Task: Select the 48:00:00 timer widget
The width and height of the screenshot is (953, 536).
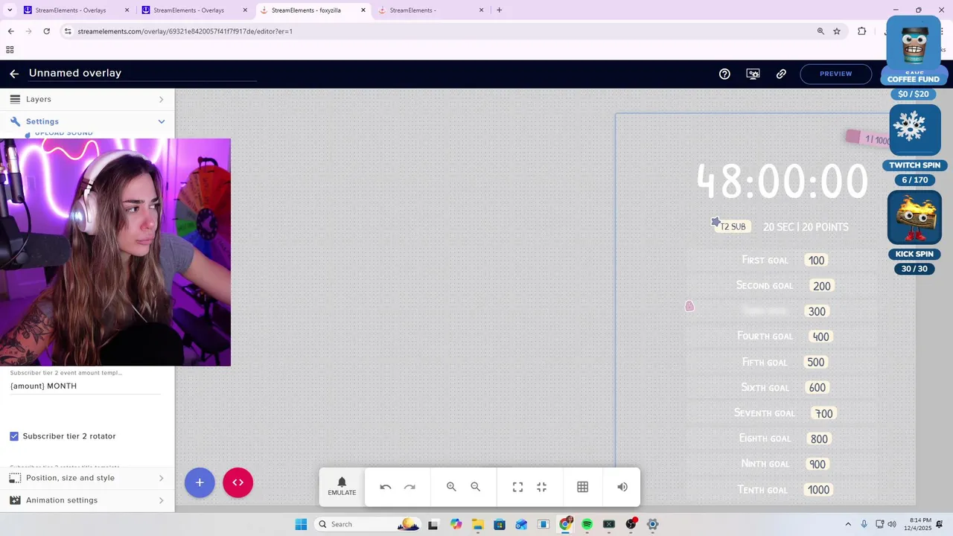Action: (782, 181)
